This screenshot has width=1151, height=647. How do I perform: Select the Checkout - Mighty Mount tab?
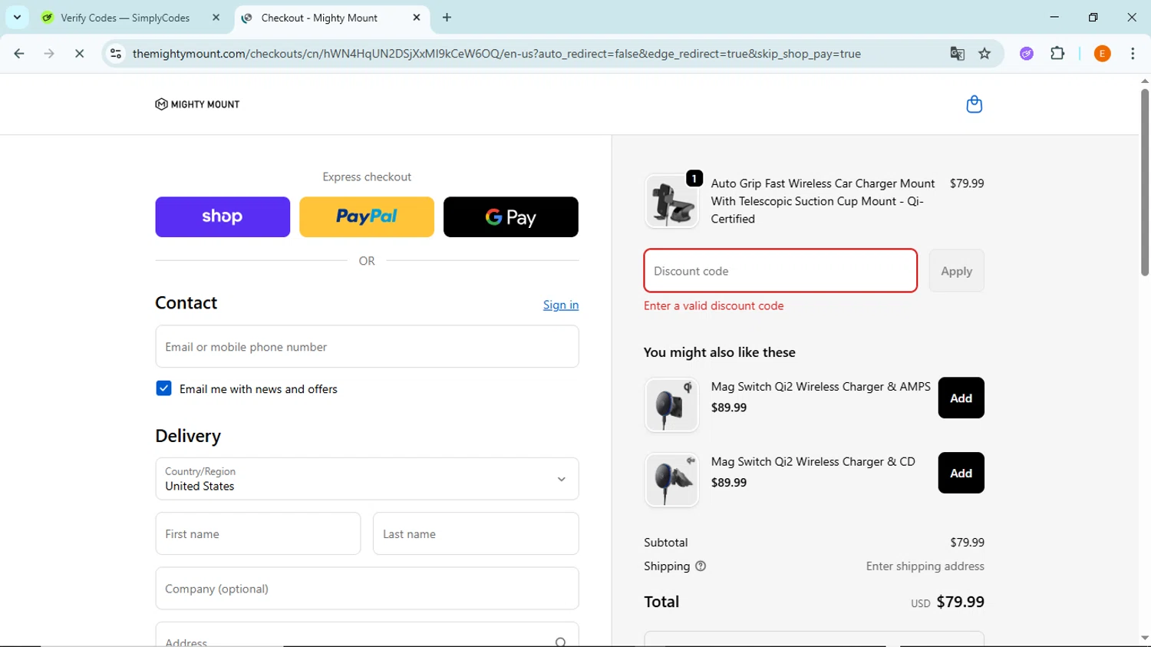(319, 18)
